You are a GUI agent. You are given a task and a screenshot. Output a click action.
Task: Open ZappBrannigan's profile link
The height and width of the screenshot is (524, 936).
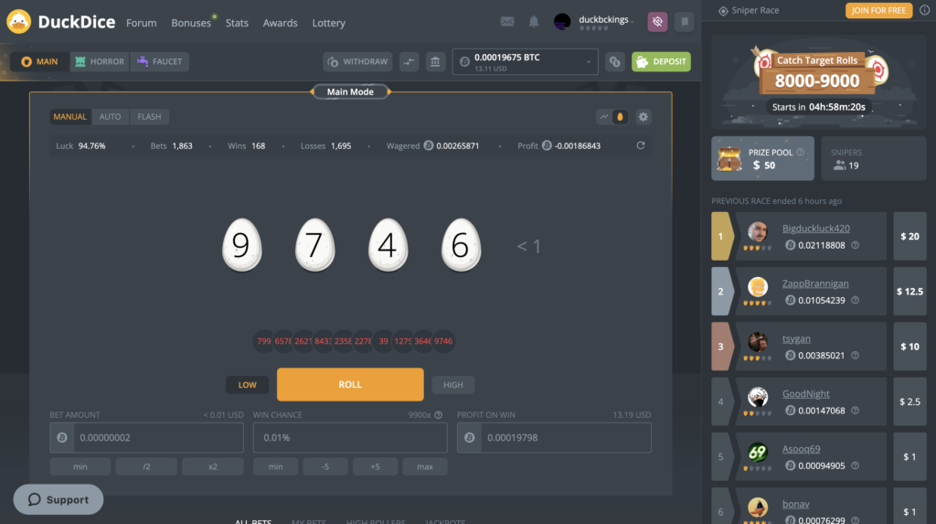815,283
